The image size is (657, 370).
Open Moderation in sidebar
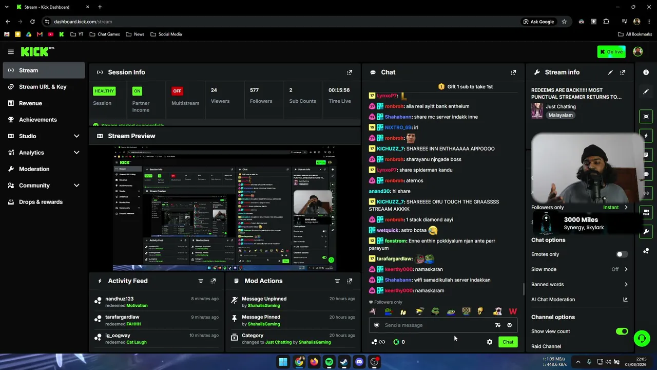coord(44,169)
